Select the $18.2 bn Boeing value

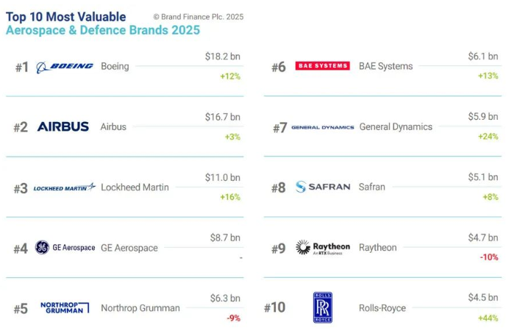click(x=222, y=56)
